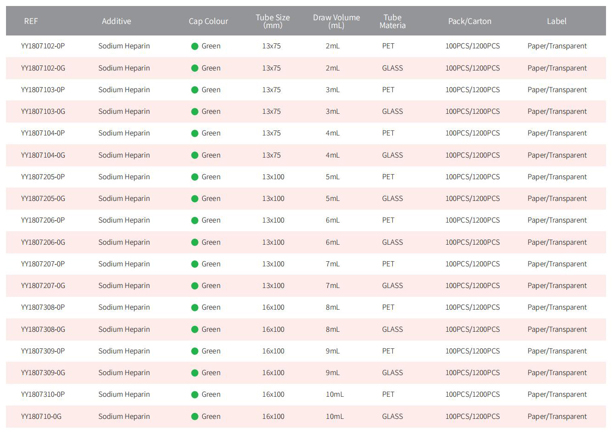Select the green circle in row YY1807207-0G
Image resolution: width=612 pixels, height=435 pixels.
[x=195, y=286]
